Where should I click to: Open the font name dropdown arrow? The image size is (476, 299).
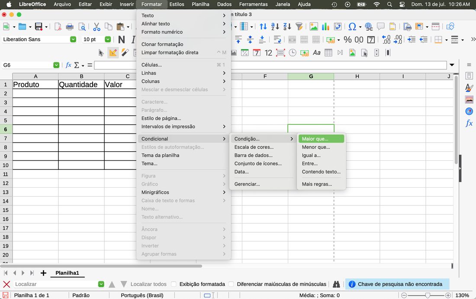[x=73, y=39]
